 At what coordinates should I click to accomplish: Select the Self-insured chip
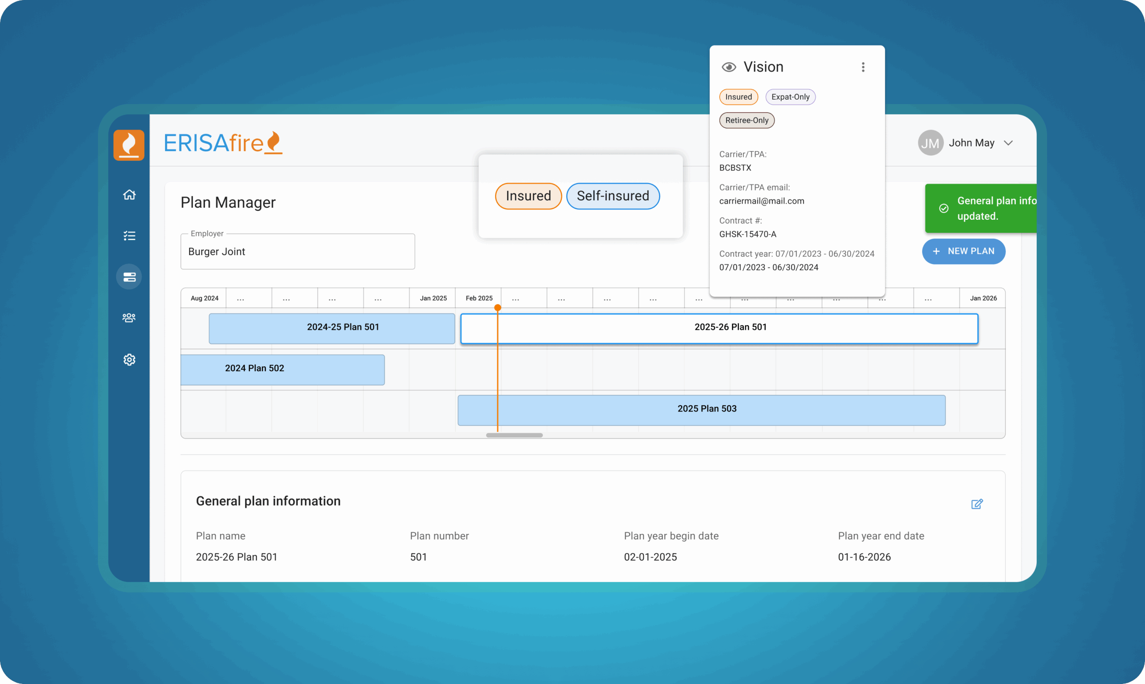pos(613,196)
